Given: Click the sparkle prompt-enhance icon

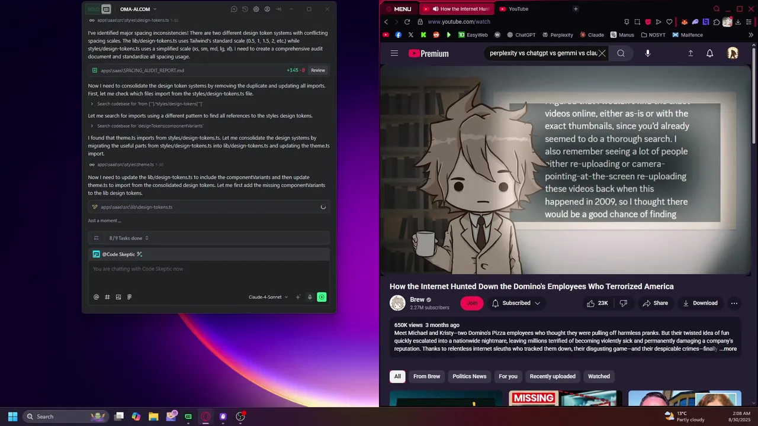Looking at the screenshot, I should tap(298, 297).
